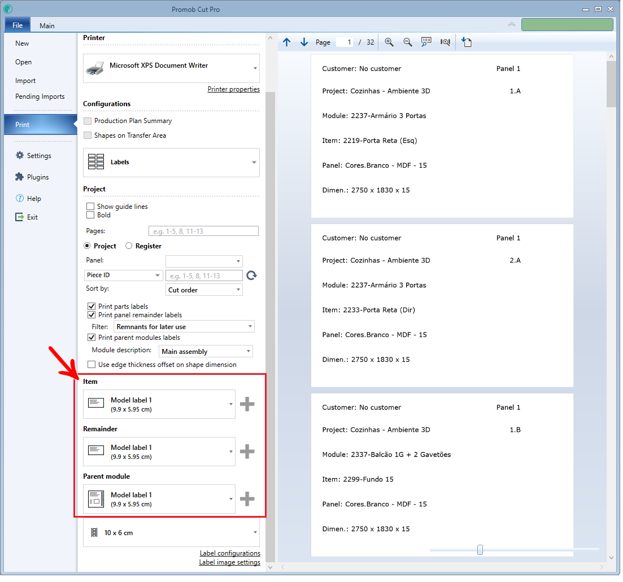The height and width of the screenshot is (582, 623).
Task: Click the refresh icon beside Piece ID field
Action: (252, 275)
